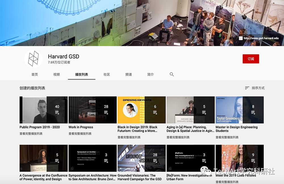Image resolution: width=284 pixels, height=184 pixels.
Task: Open Opening Keynote Black in Design thumbnail
Action: tap(141, 110)
